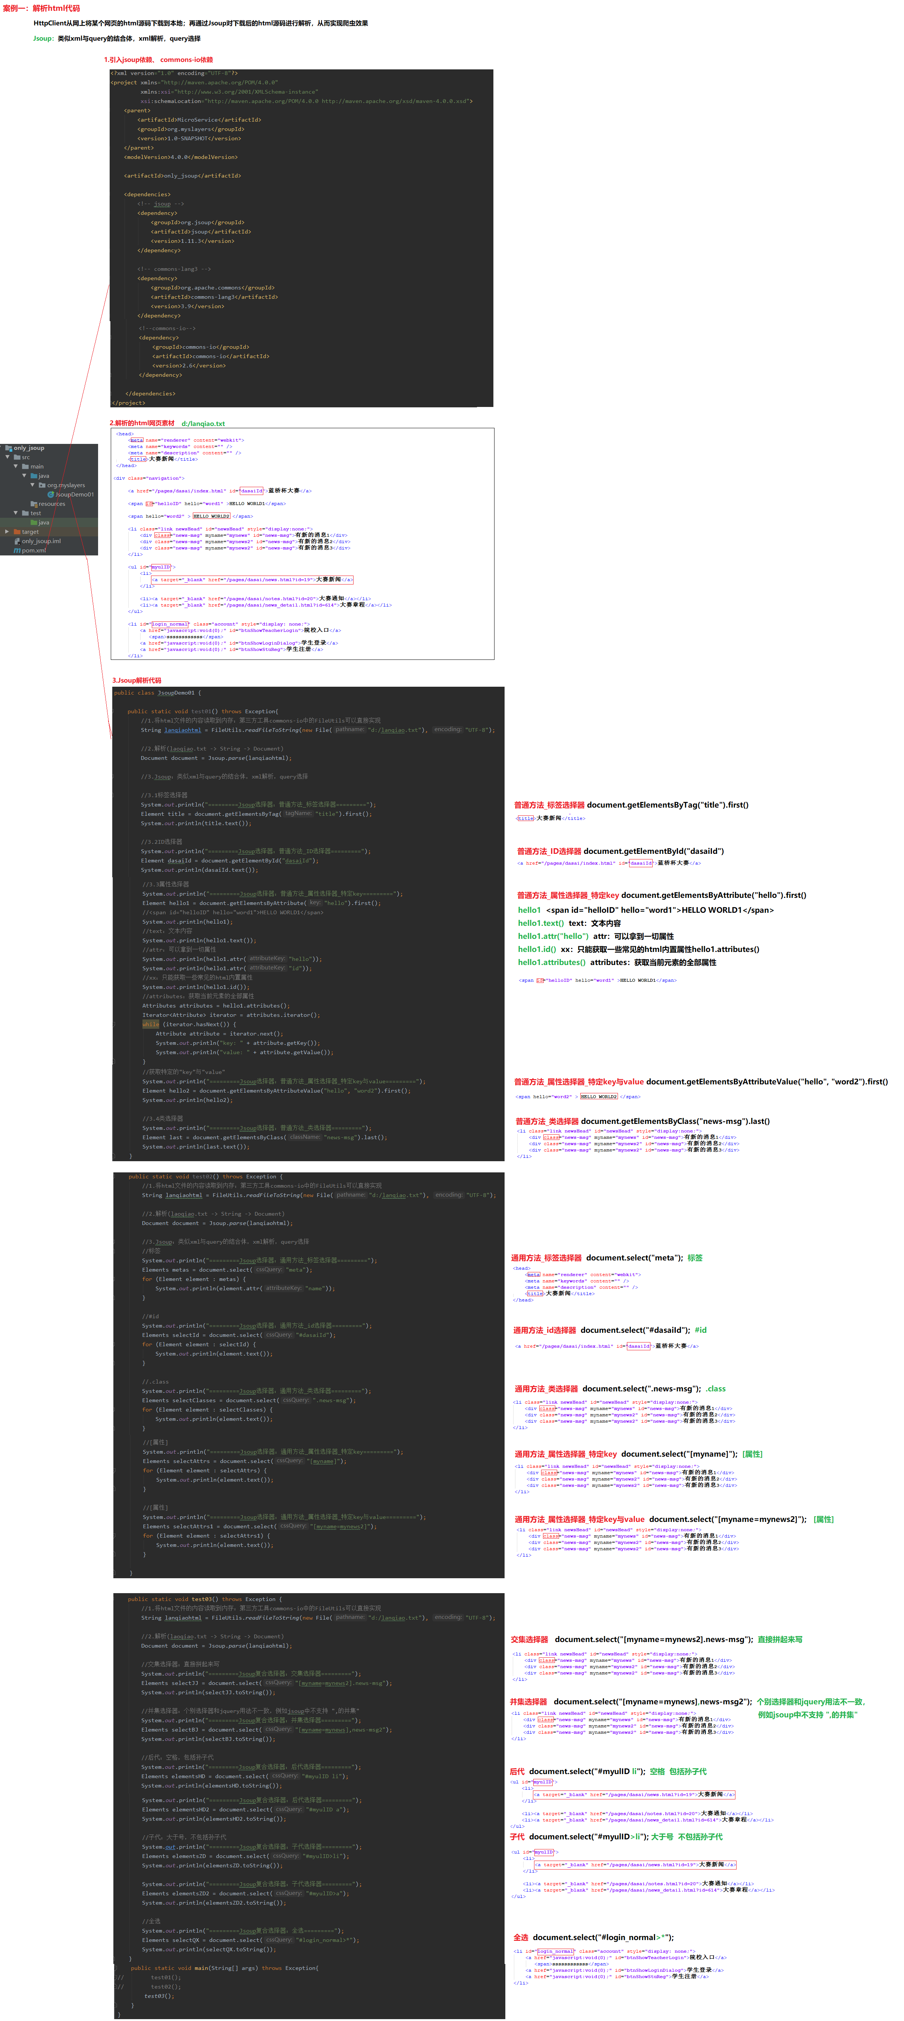Click the only_jsoup.iml file icon

[x=17, y=541]
